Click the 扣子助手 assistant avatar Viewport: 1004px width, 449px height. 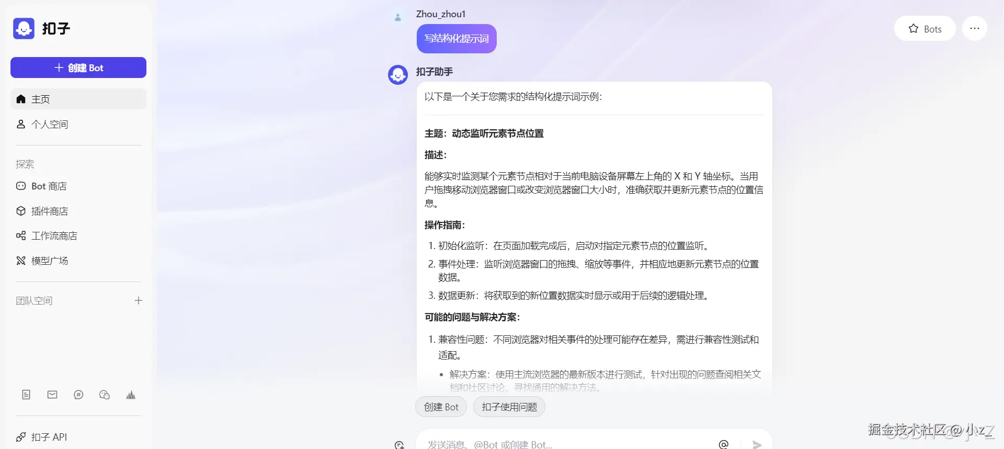pos(398,75)
